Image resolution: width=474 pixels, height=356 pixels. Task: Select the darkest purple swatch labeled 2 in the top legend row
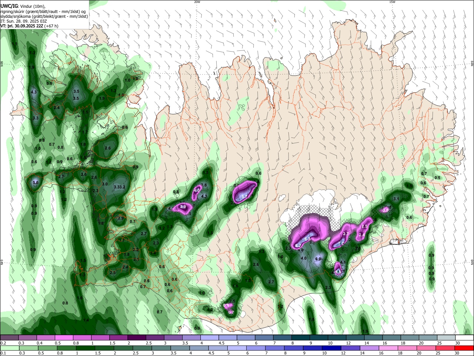point(137,337)
